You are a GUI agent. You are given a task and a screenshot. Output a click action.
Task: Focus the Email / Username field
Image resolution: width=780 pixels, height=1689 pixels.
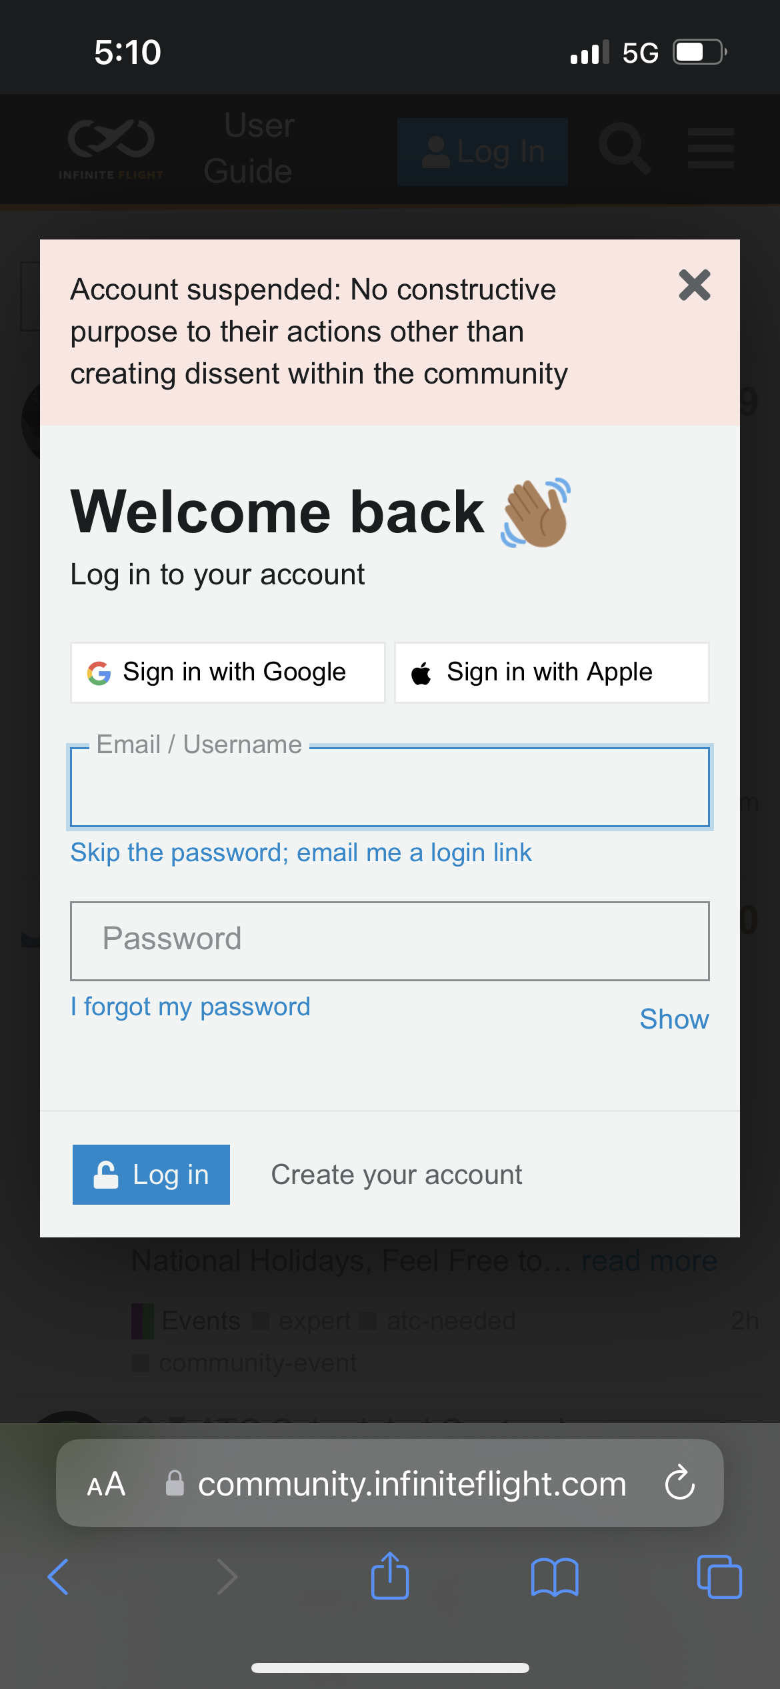[390, 787]
